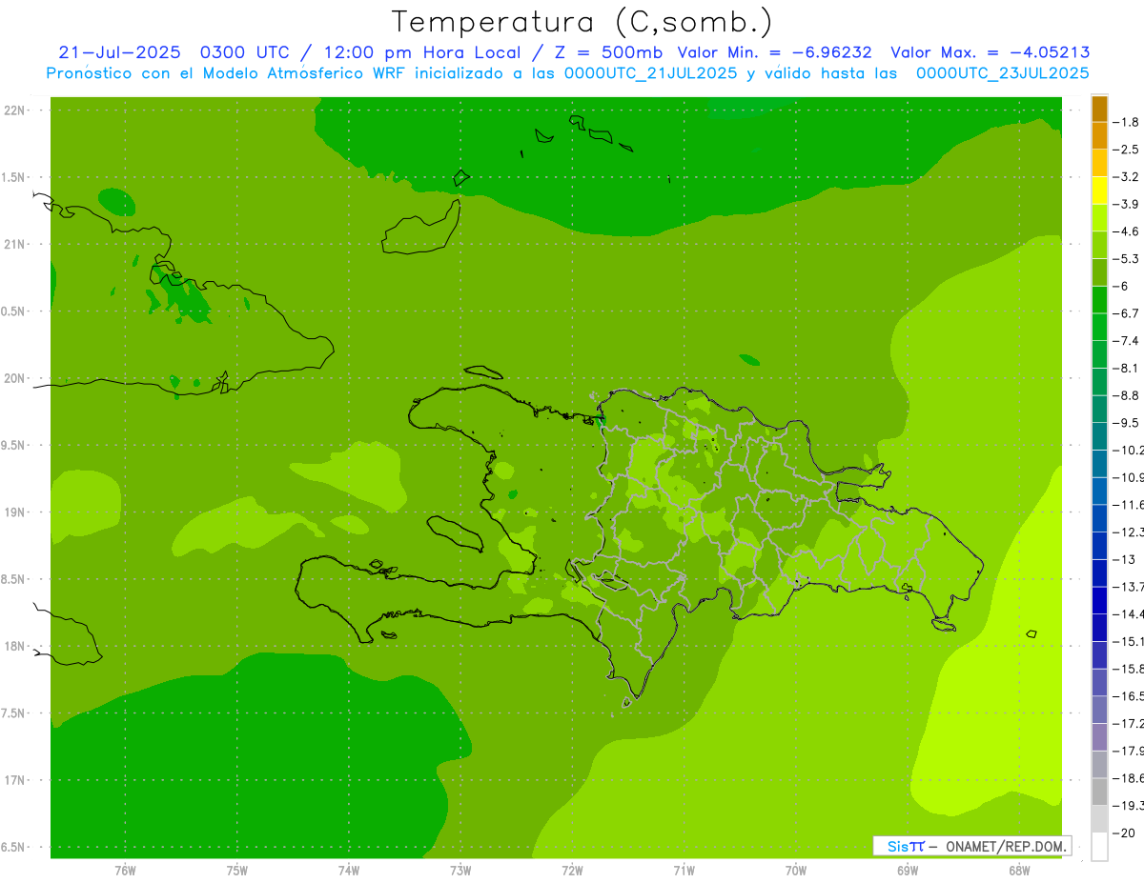Click the '71W' longitude axis label
This screenshot has height=883, width=1144.
click(684, 870)
